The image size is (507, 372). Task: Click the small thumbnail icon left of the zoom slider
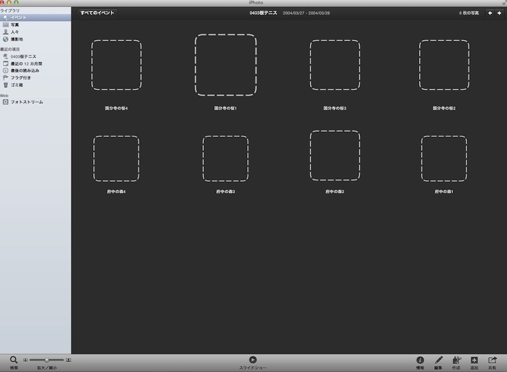pyautogui.click(x=25, y=360)
